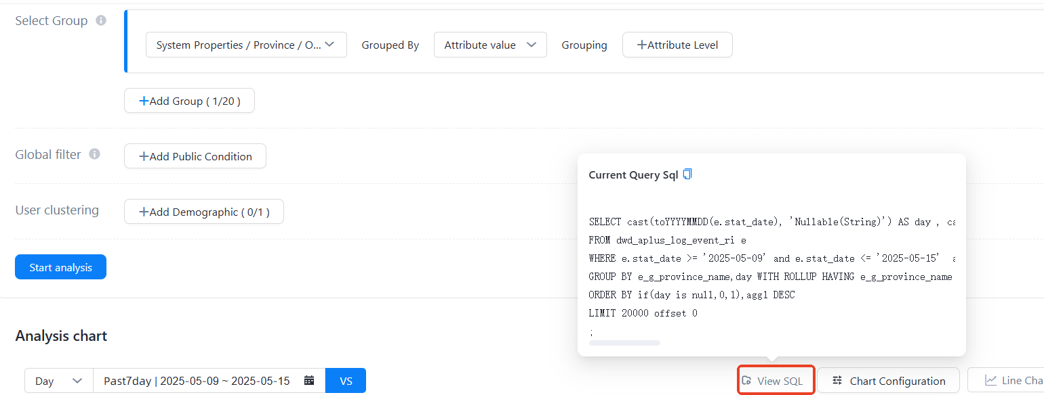Click Add Demographic (0/1)

204,212
